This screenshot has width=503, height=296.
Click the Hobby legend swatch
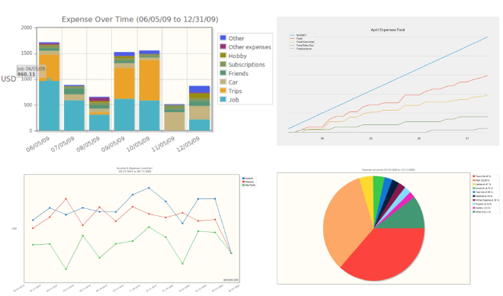[223, 55]
